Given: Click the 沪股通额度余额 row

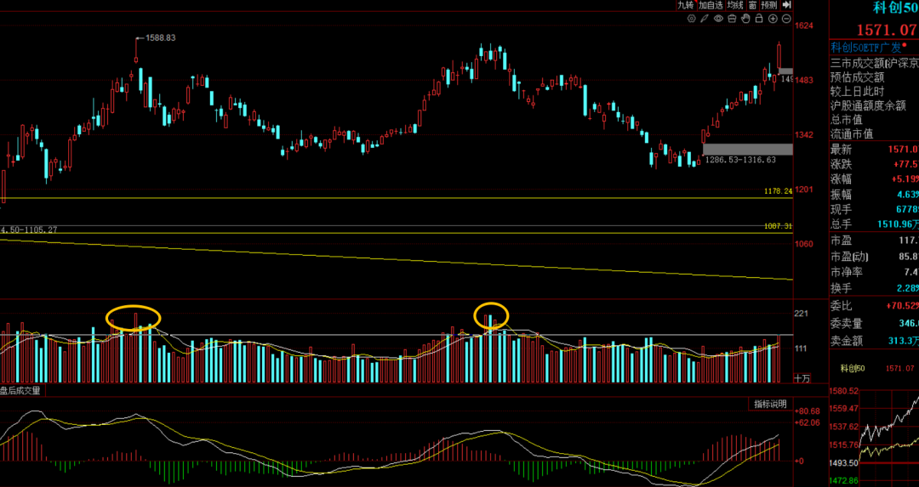Looking at the screenshot, I should [874, 105].
